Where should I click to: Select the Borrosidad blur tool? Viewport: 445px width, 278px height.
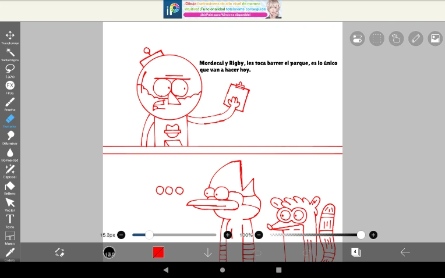(x=10, y=155)
